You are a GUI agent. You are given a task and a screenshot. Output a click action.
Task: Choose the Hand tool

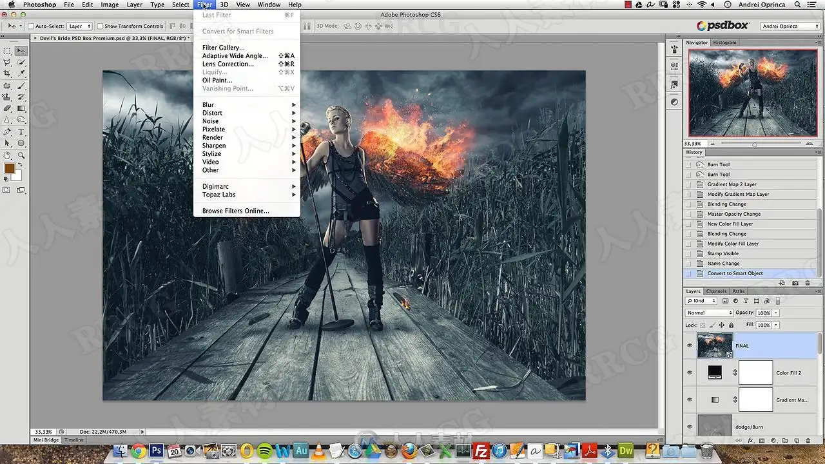7,155
